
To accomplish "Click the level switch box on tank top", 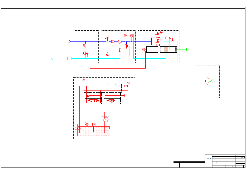I will (x=94, y=125).
